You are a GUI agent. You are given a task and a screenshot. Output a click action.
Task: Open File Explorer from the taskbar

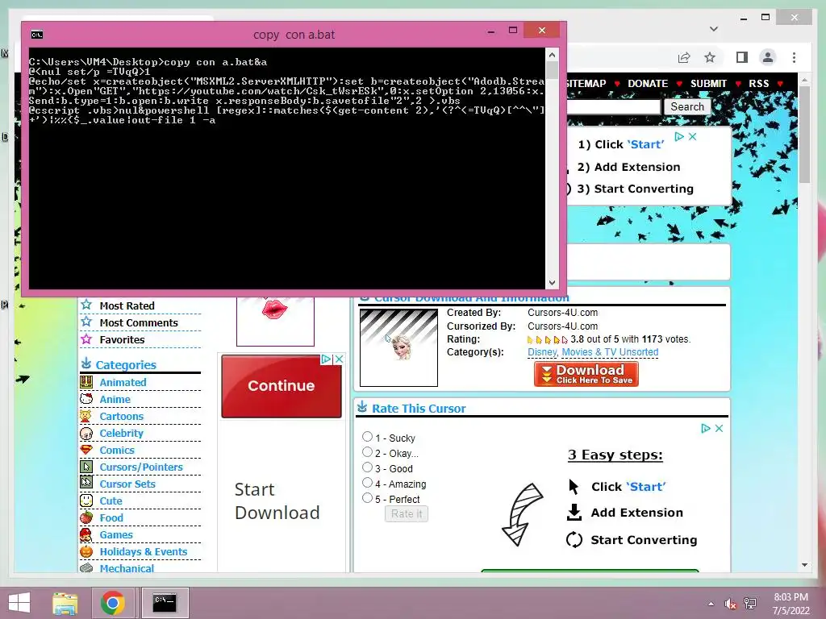tap(65, 603)
